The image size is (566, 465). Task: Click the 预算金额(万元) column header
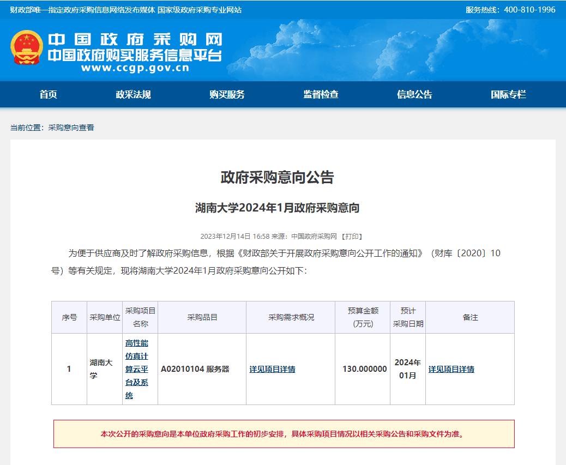click(x=363, y=317)
